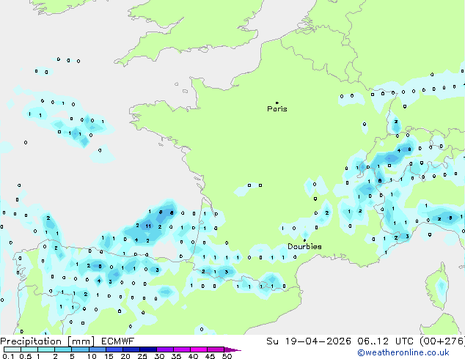
Task: Click the '0.1' legend scale value
Action: click(8, 356)
